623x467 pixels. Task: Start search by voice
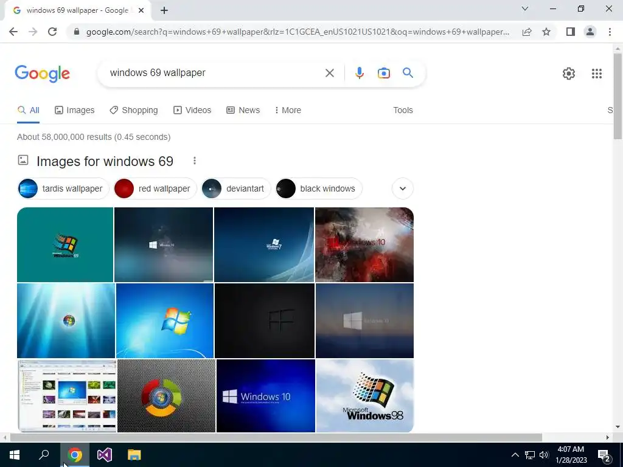coord(359,73)
